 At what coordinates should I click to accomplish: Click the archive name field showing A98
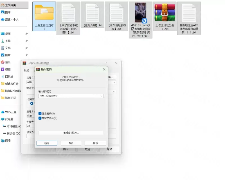tap(31, 82)
